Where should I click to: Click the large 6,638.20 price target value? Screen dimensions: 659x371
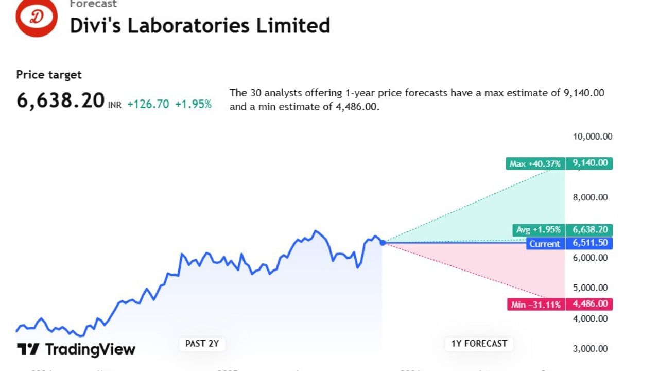(x=61, y=100)
